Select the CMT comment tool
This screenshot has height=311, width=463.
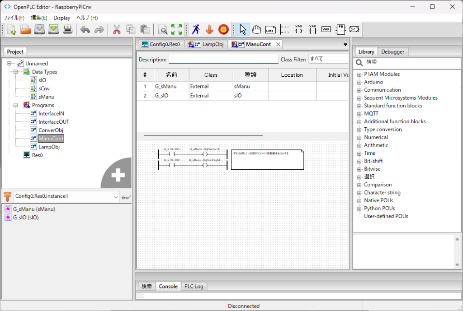coord(270,29)
